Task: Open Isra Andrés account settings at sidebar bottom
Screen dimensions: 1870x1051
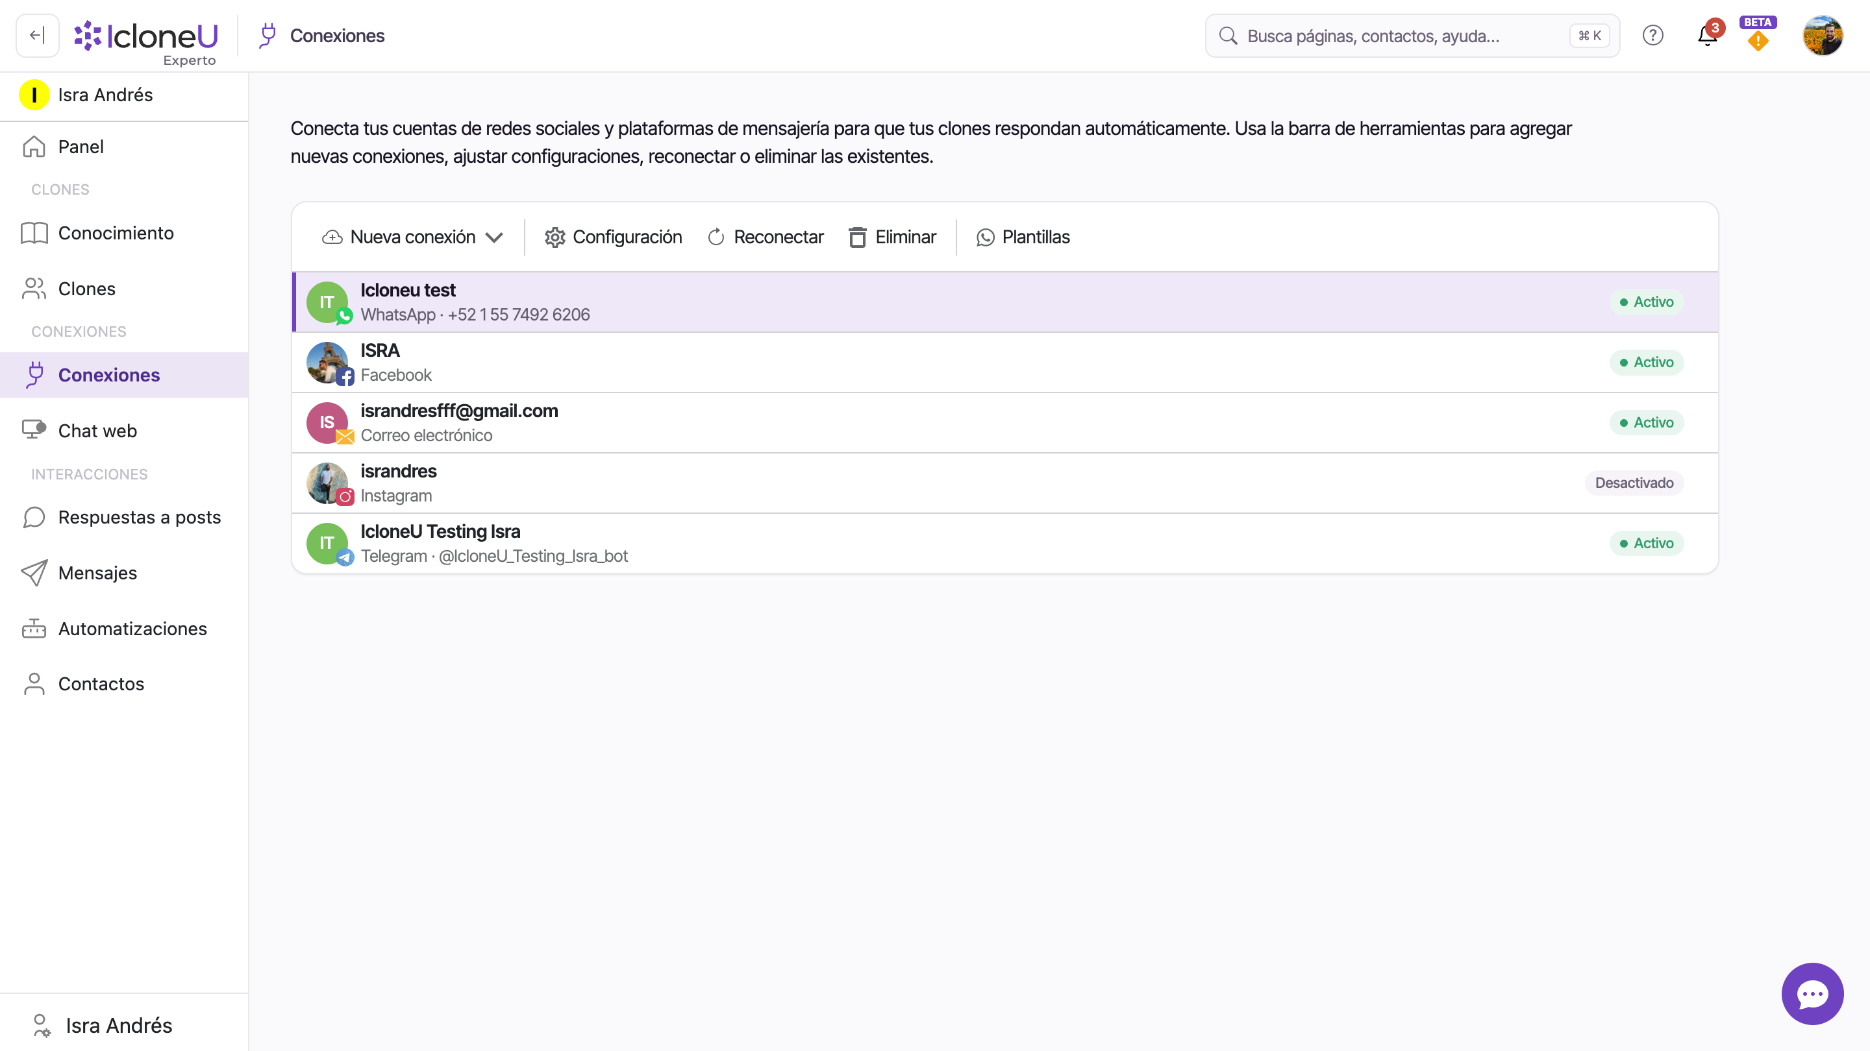Action: coord(124,1025)
